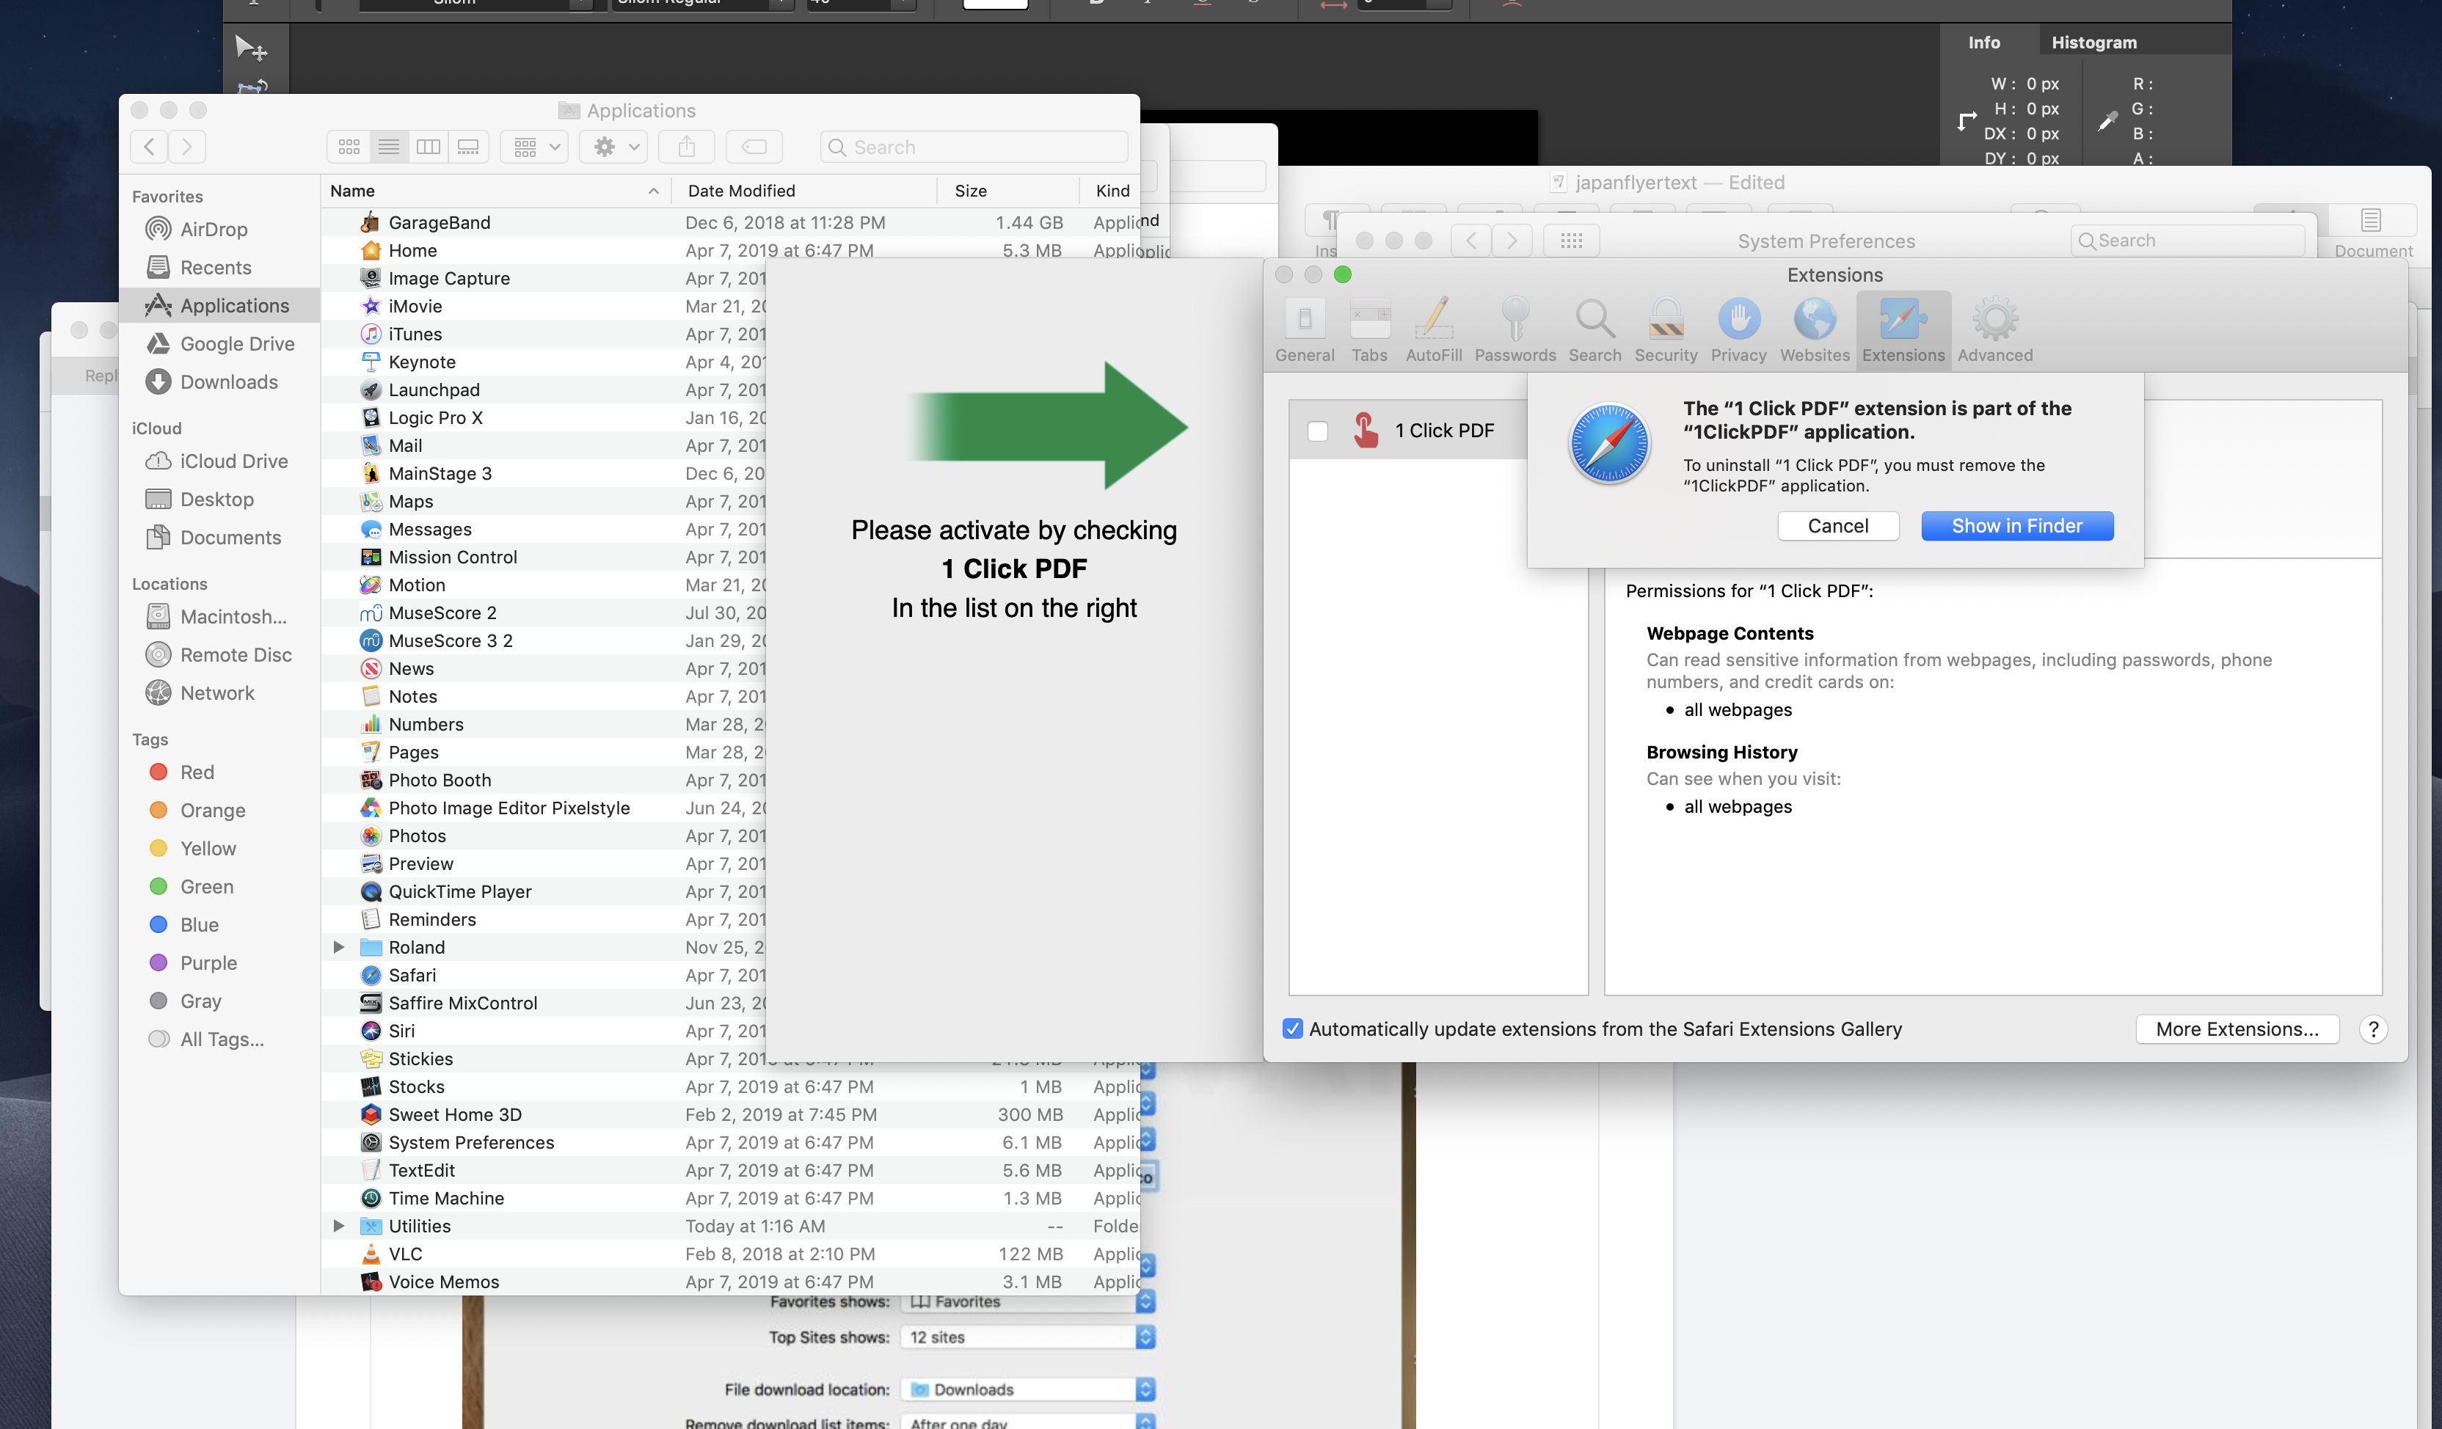The image size is (2442, 1429).
Task: Switch Finder to icon view
Action: (349, 146)
